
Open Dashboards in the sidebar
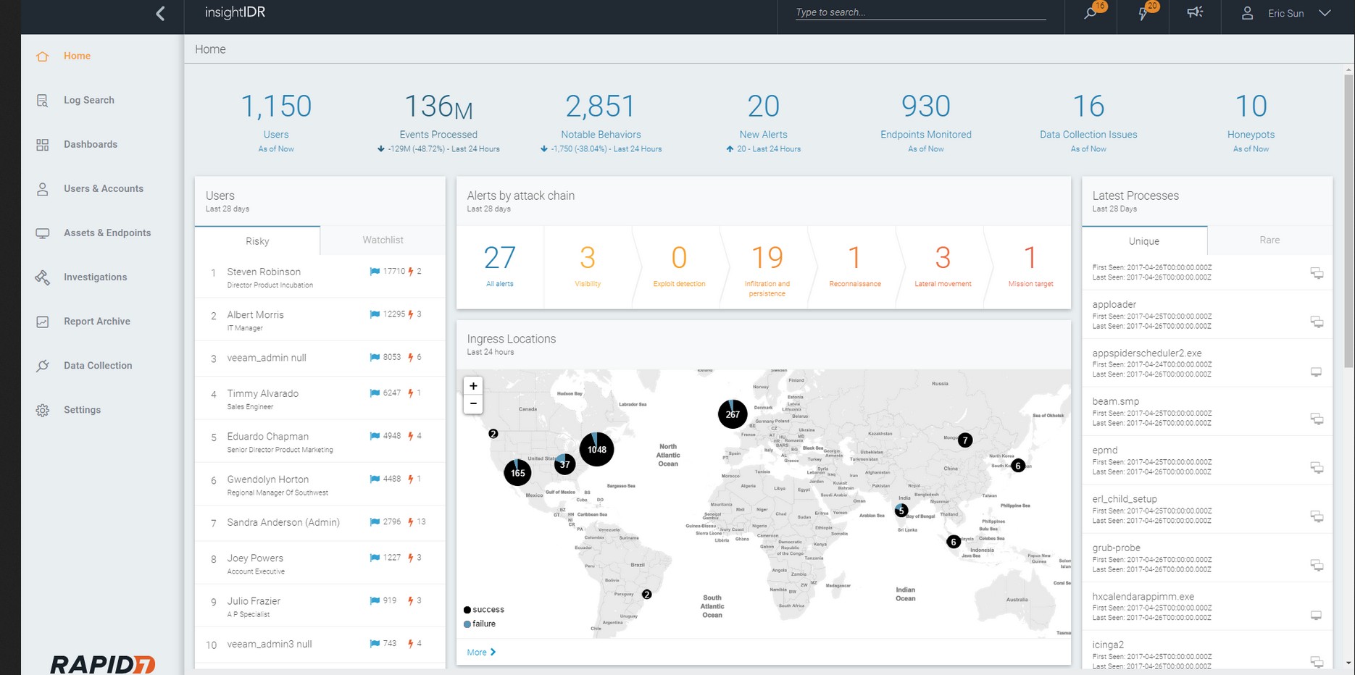pyautogui.click(x=91, y=144)
